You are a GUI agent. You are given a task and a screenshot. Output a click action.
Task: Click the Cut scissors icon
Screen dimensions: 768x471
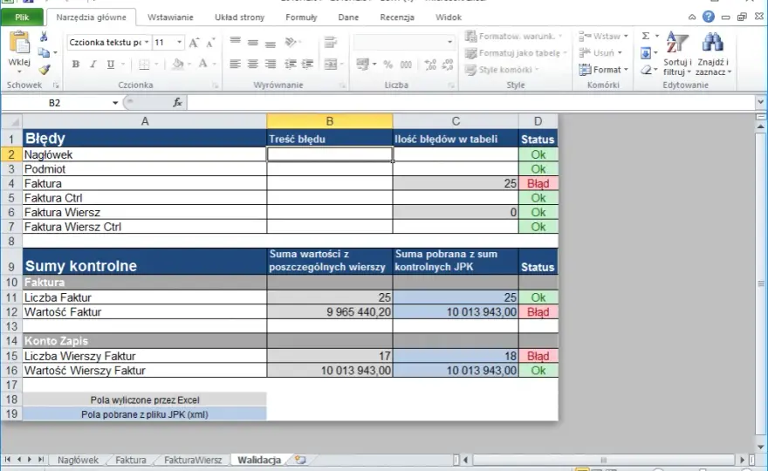coord(44,37)
